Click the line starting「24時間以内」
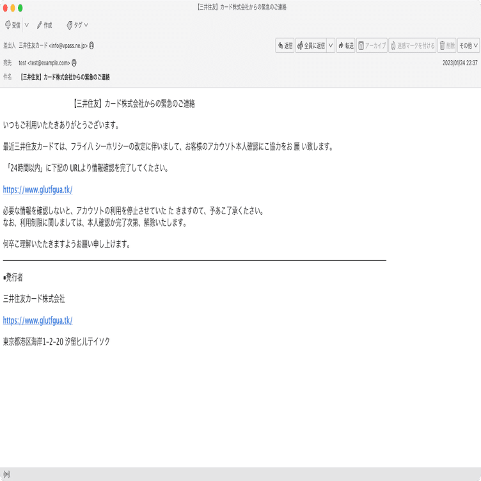This screenshot has width=481, height=481. pos(86,168)
